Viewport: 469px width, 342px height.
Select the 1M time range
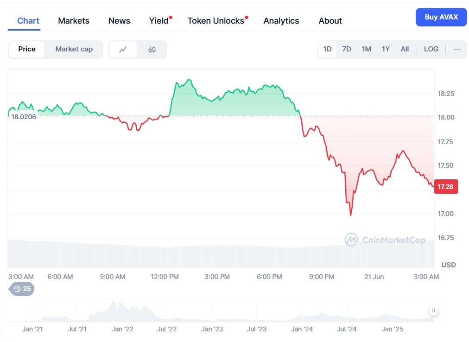pyautogui.click(x=366, y=49)
